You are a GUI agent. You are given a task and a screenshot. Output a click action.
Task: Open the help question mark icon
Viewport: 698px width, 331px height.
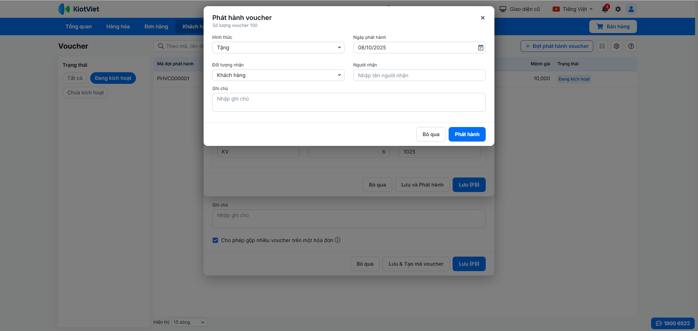point(631,46)
